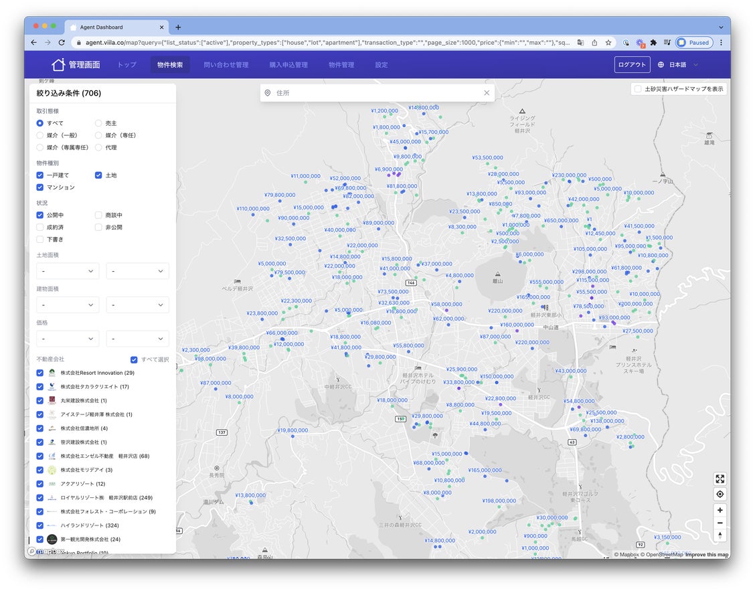
Task: Click the house logo in the header
Action: tap(58, 65)
